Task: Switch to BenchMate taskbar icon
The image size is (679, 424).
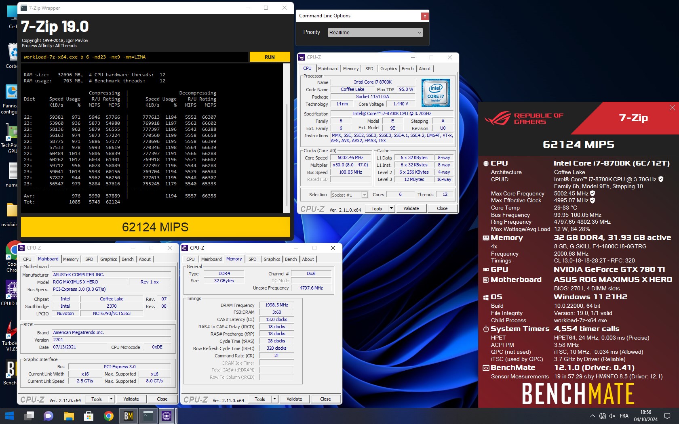Action: coord(128,416)
